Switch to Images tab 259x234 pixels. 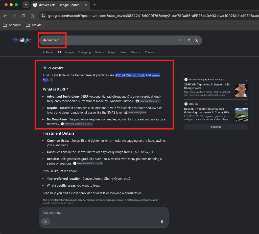coord(70,52)
